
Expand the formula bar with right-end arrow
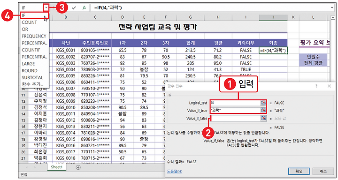[x=332, y=8]
